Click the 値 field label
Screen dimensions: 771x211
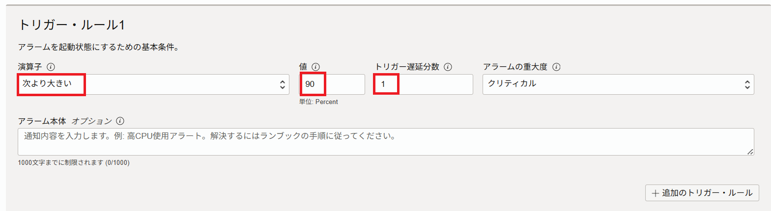click(x=303, y=67)
